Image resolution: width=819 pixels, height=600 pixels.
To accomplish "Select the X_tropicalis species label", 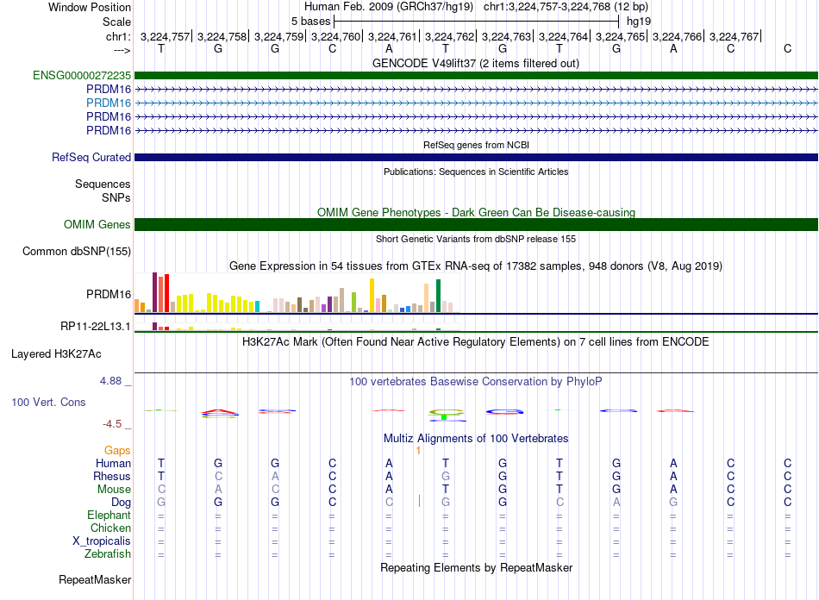I will tap(102, 541).
